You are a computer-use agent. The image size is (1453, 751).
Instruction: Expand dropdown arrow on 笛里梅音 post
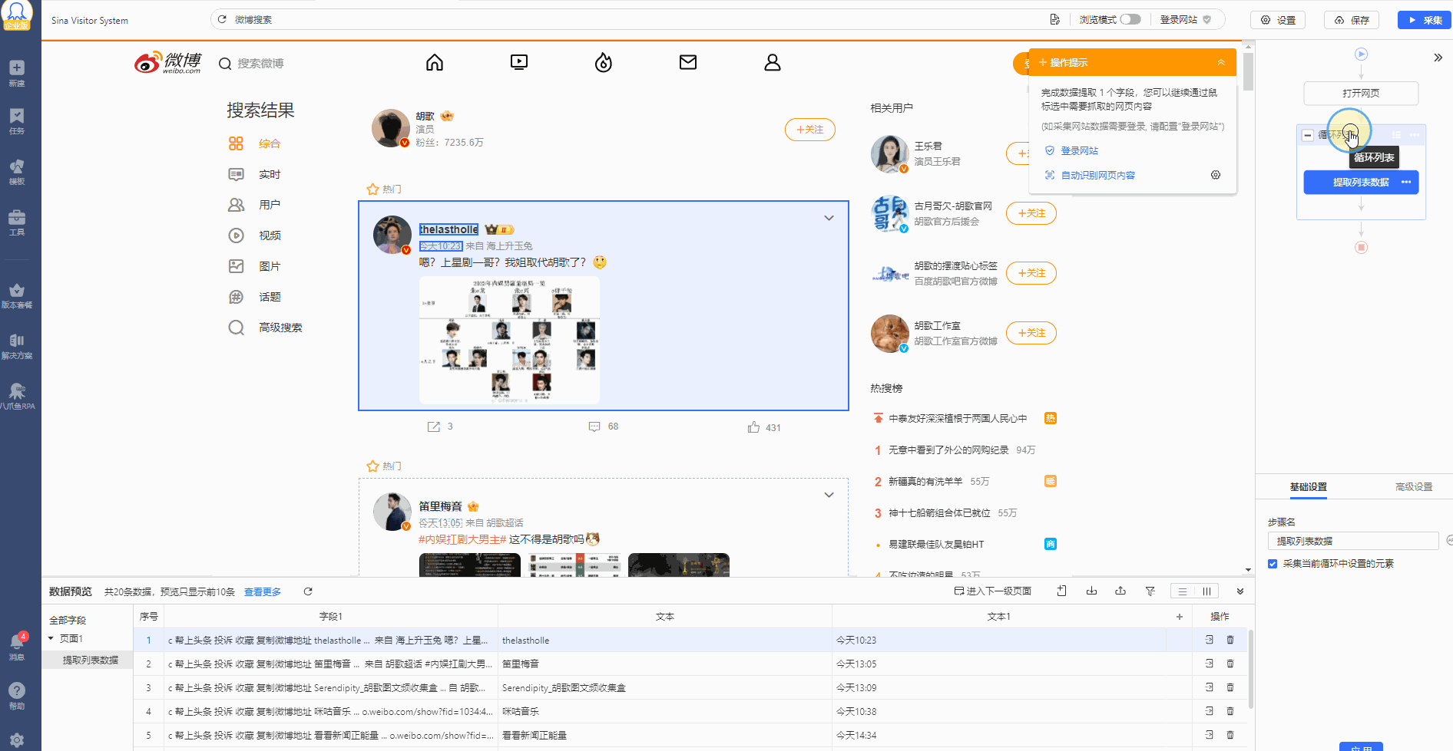coord(829,495)
